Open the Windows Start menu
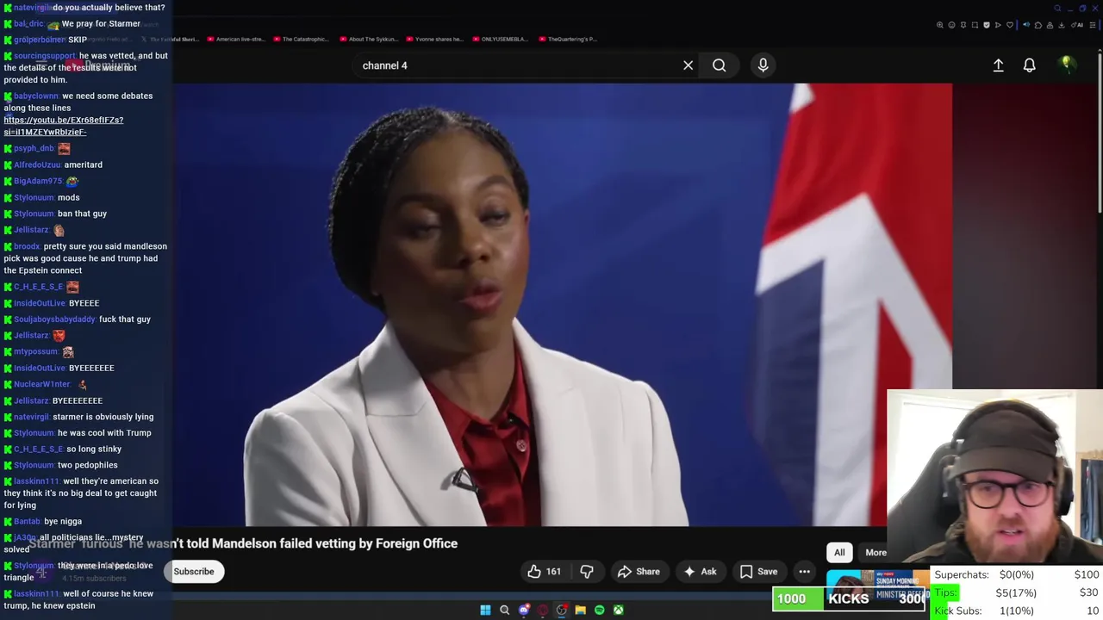Screen dimensions: 1103x620 (x=485, y=611)
